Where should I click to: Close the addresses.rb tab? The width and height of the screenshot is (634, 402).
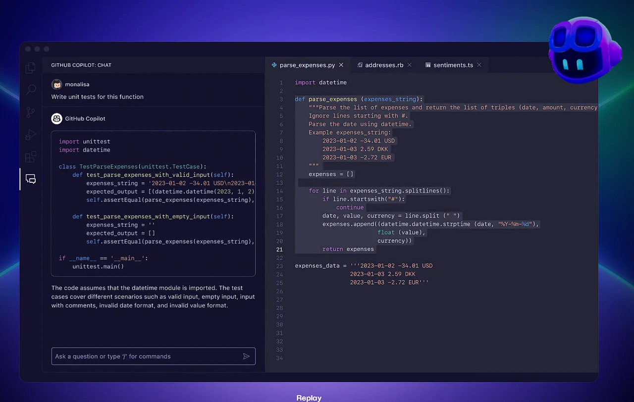tap(409, 65)
